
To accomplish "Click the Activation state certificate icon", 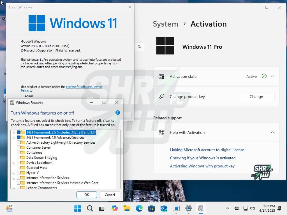I will [x=161, y=76].
